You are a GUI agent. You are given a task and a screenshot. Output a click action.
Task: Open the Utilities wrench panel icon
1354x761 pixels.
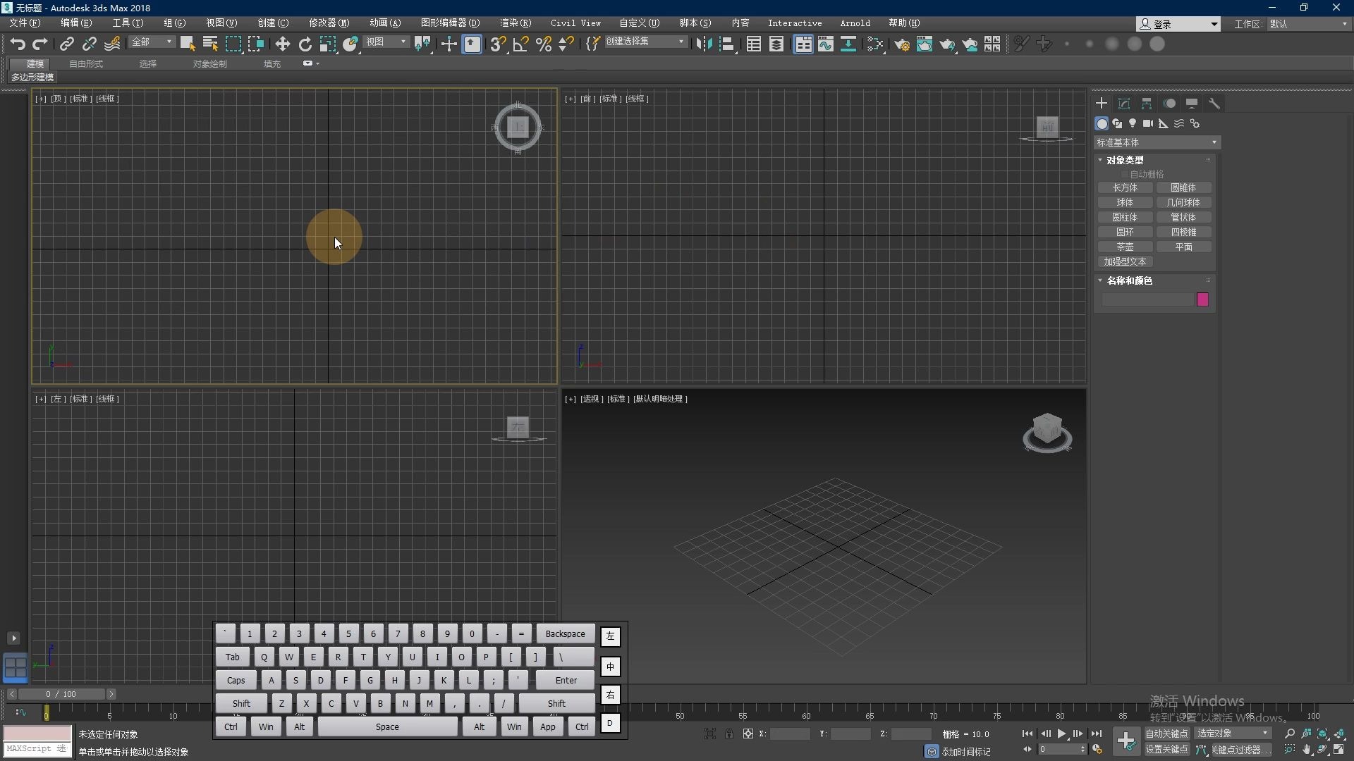1214,104
